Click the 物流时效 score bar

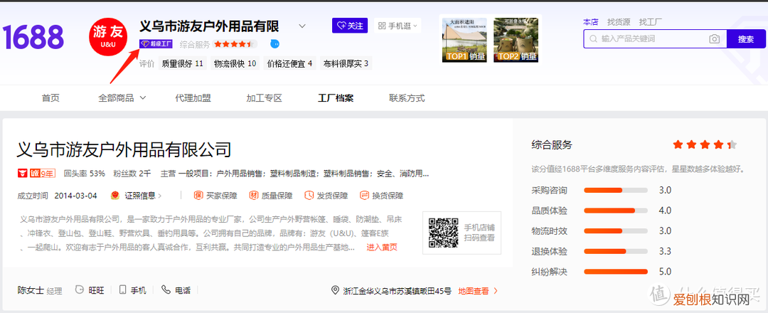coord(615,230)
